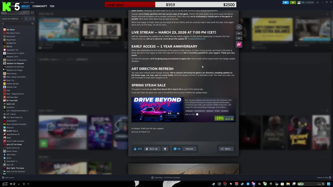The image size is (333, 187).
Task: Select RISK: Global Domination
Action: coord(16,77)
